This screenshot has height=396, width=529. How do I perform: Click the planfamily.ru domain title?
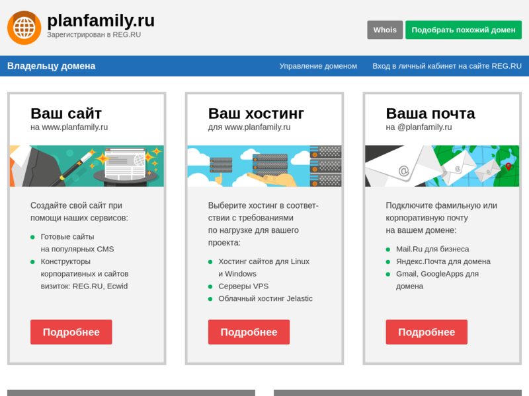(101, 20)
